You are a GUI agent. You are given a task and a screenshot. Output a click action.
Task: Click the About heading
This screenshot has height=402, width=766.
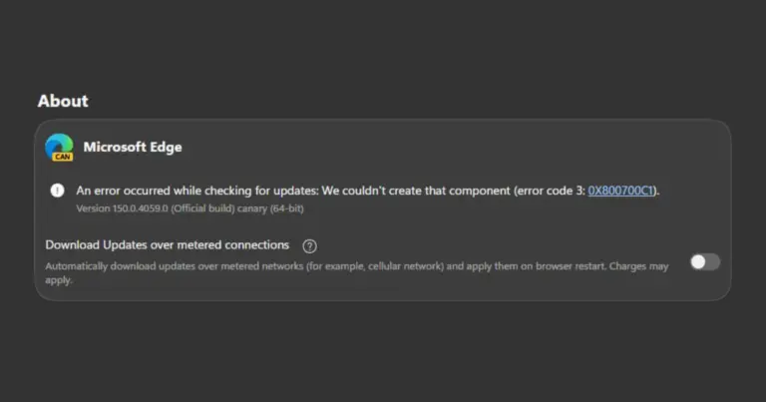63,101
